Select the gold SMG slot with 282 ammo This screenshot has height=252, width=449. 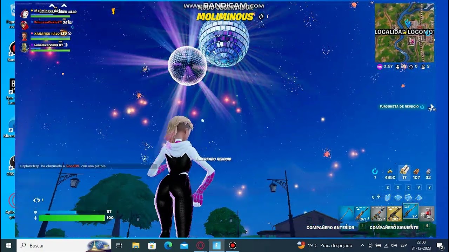pyautogui.click(x=394, y=214)
